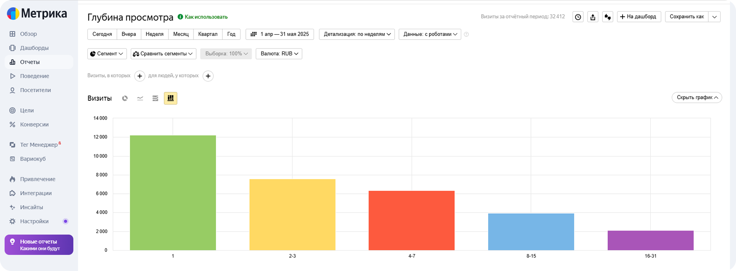Switch to pie chart view icon
The image size is (736, 271).
[x=125, y=98]
